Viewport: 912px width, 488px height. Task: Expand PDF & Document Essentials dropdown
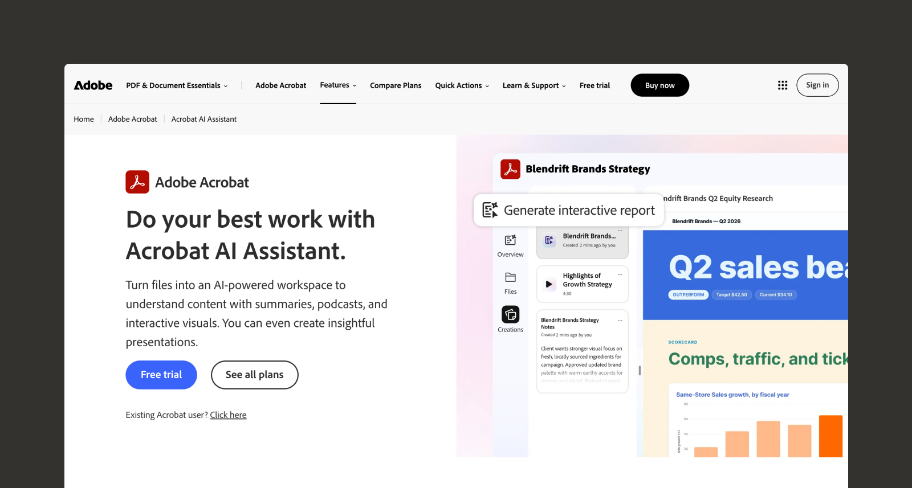pyautogui.click(x=177, y=85)
